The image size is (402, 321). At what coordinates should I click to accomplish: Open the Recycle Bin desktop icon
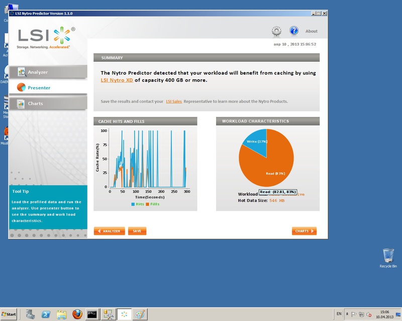coord(388,258)
